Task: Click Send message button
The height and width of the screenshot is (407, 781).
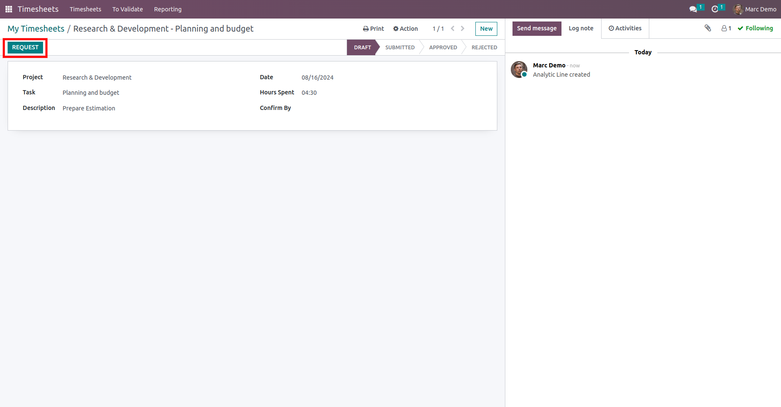Action: 537,28
